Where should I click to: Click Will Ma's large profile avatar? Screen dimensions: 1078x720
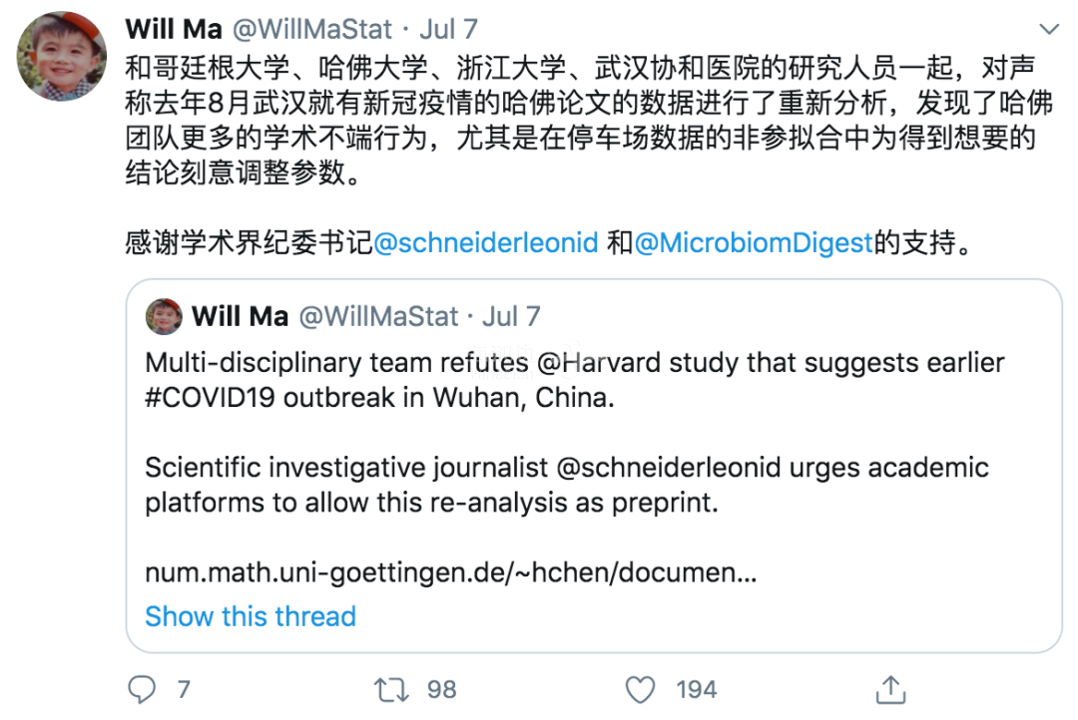(62, 57)
